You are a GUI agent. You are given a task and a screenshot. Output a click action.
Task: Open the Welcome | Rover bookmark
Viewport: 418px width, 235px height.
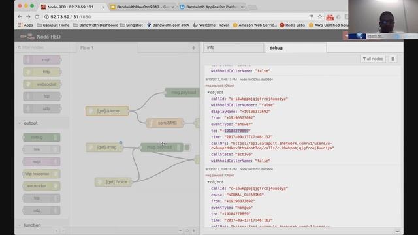pos(211,25)
